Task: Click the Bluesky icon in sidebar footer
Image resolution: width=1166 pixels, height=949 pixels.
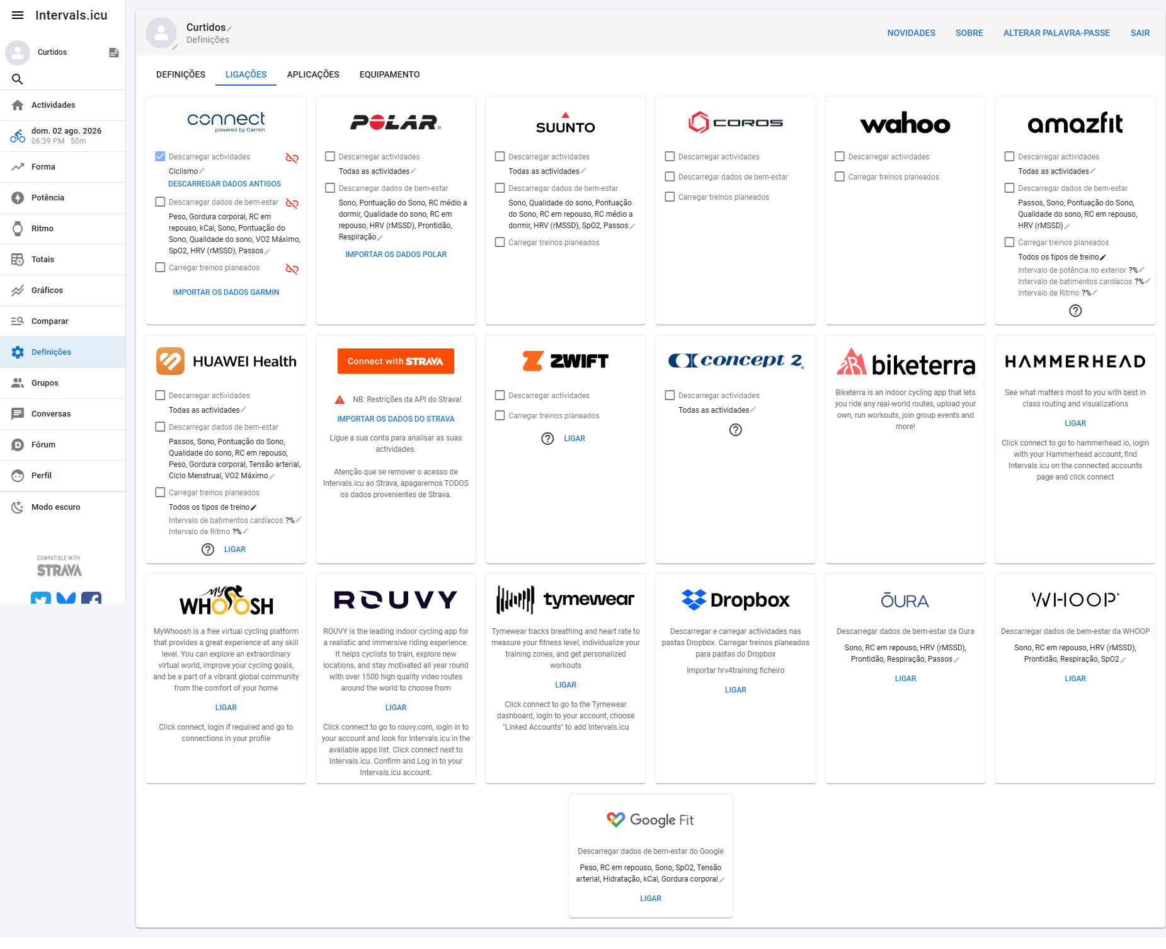Action: pyautogui.click(x=66, y=599)
